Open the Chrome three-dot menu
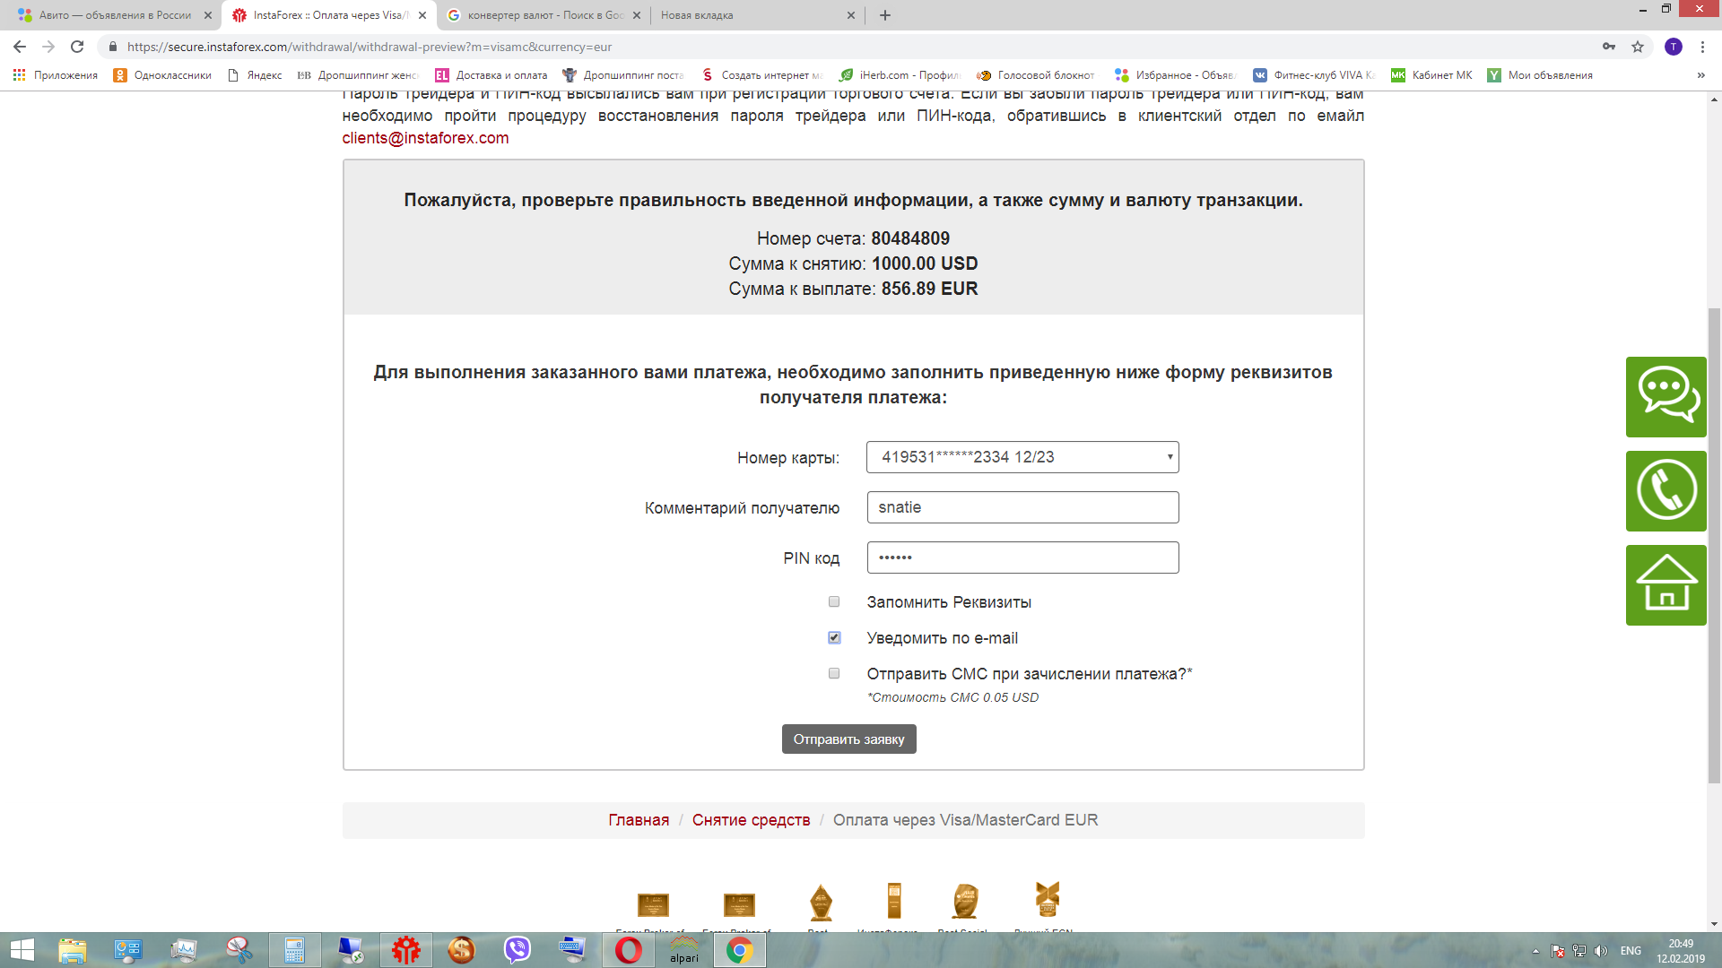 (x=1702, y=47)
